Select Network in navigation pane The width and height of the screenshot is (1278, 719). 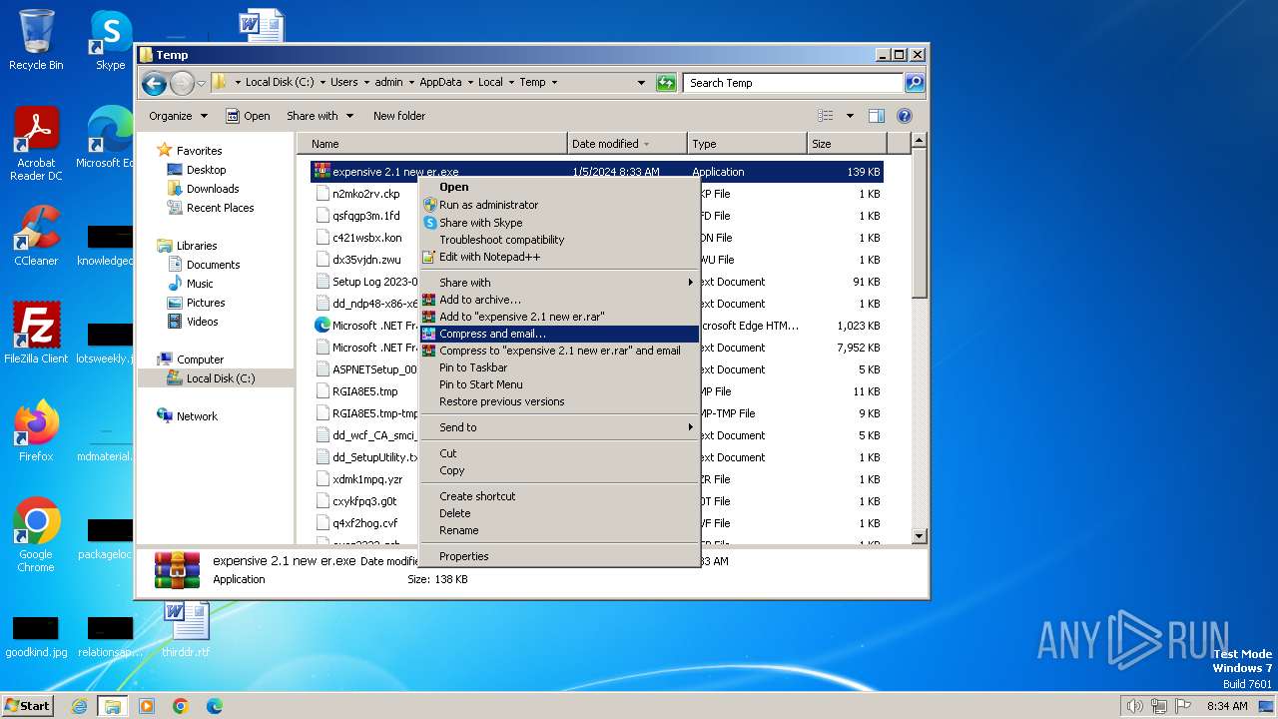pyautogui.click(x=197, y=416)
